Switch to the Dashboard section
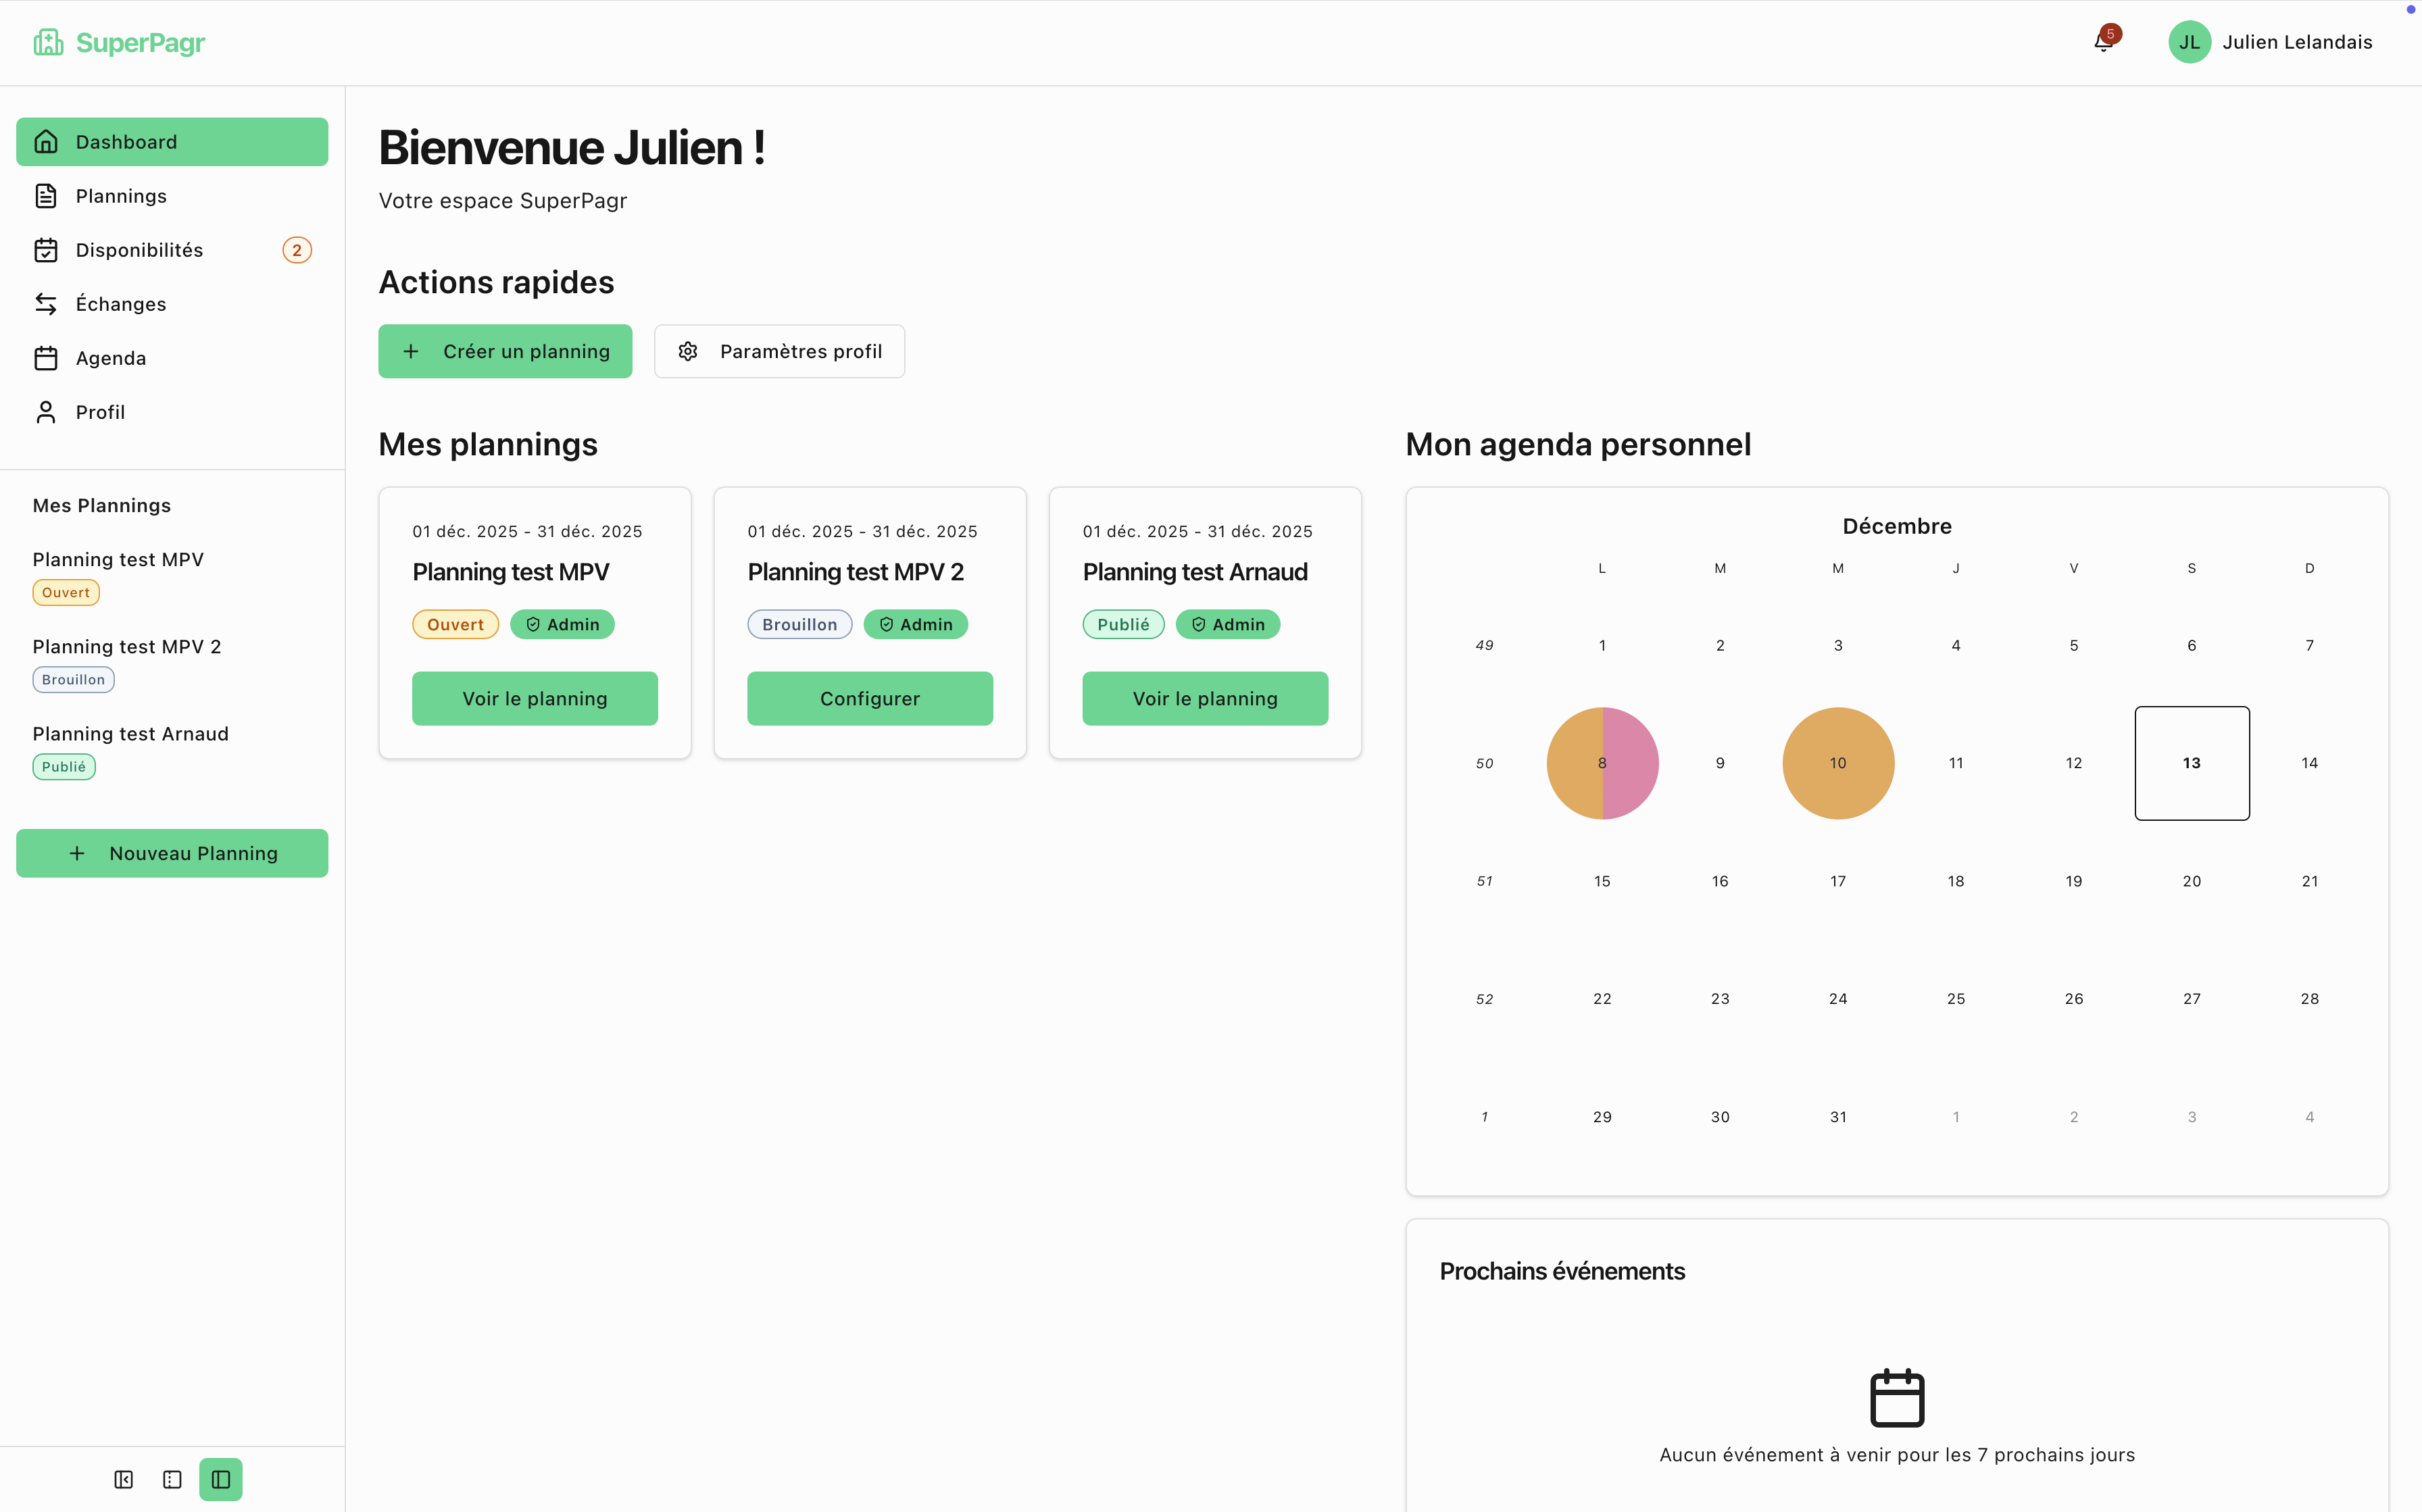 pos(126,141)
